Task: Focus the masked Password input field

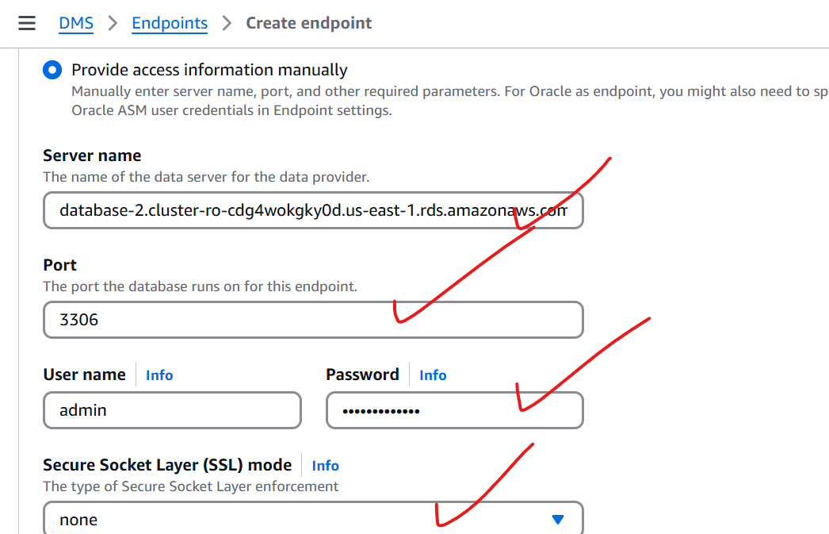Action: click(x=455, y=410)
